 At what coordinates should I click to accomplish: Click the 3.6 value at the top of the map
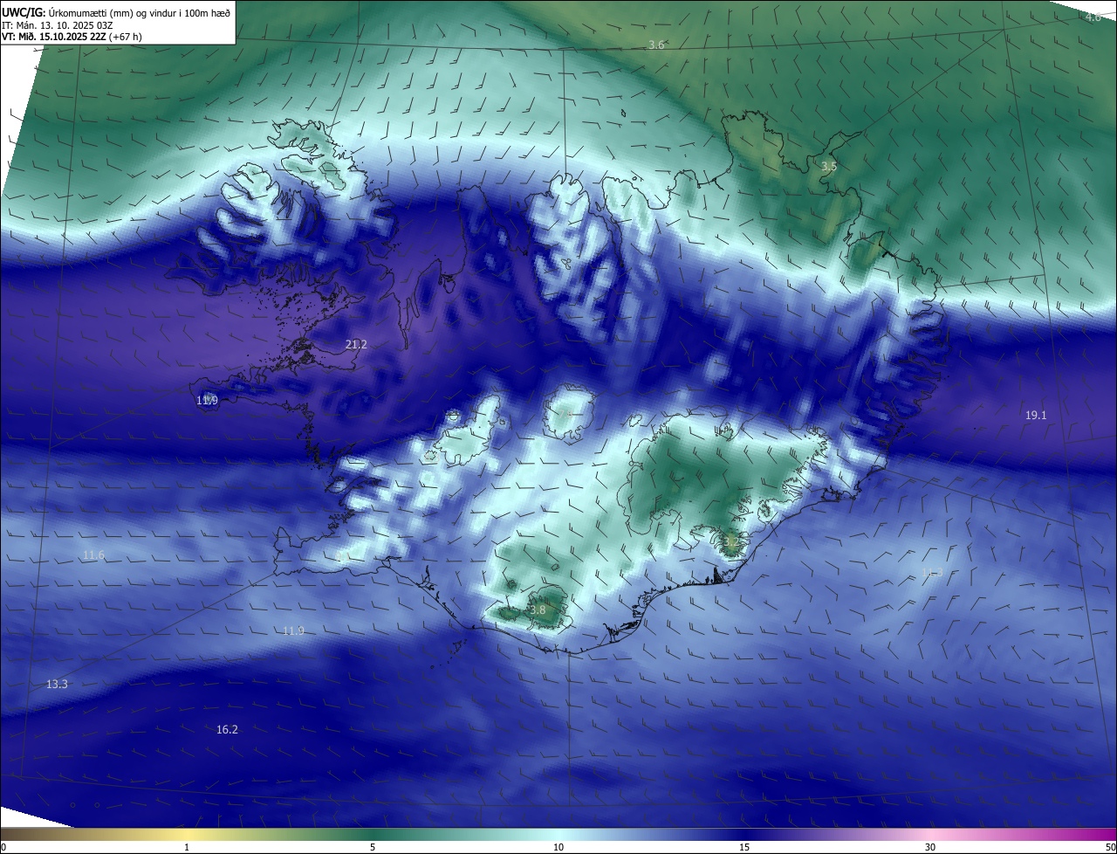(657, 45)
